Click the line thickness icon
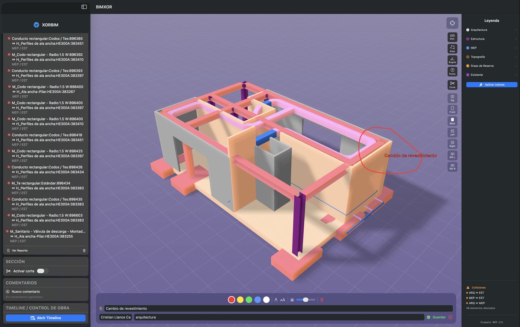The image size is (520, 327). click(292, 300)
